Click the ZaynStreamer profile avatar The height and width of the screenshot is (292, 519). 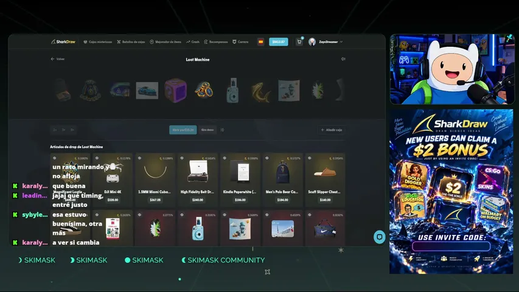312,42
